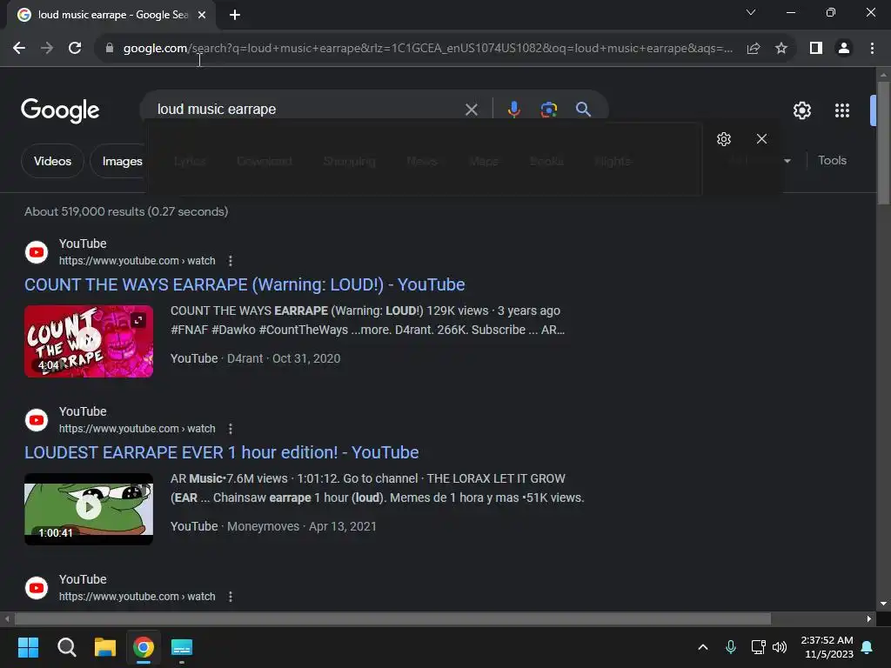Close the dark overlay panel
This screenshot has width=891, height=668.
pos(761,139)
